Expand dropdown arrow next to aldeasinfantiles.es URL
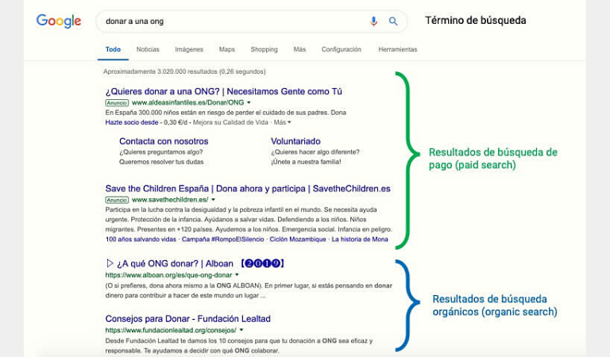The width and height of the screenshot is (610, 357). 249,102
